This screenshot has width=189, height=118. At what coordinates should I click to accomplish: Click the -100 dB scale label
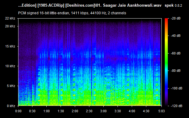coord(177,88)
